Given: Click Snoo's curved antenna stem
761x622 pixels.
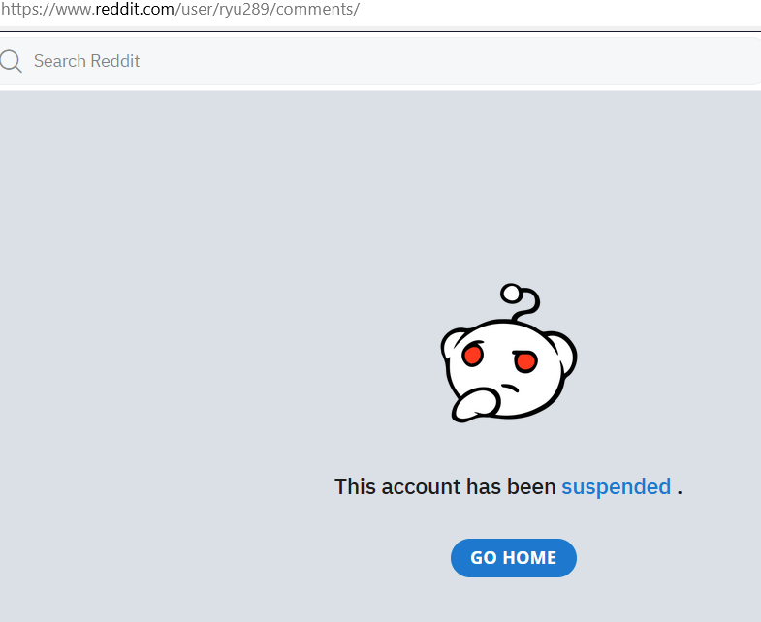Looking at the screenshot, I should click(529, 306).
